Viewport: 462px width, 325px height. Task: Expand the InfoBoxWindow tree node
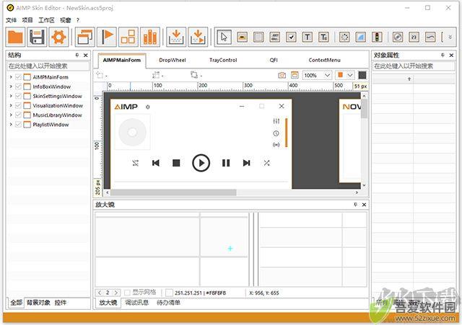[x=11, y=86]
